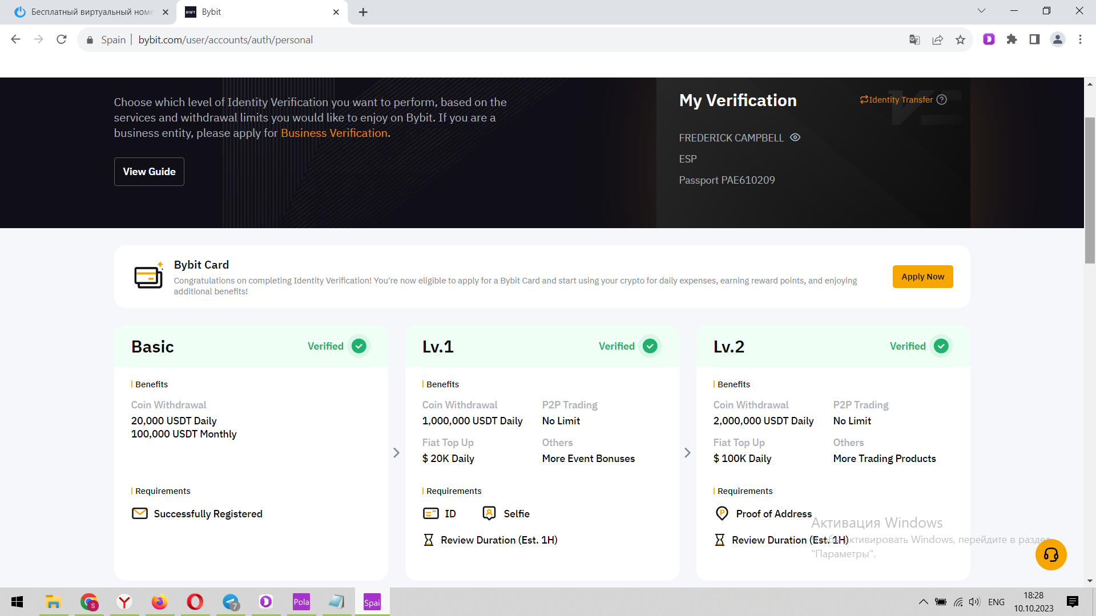Click the translate page icon in address bar

point(914,39)
